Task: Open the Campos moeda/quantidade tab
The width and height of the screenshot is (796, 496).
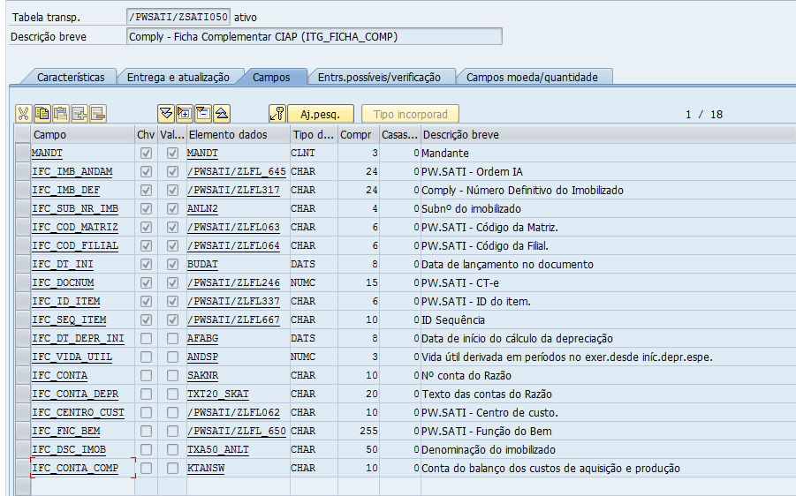Action: click(532, 78)
